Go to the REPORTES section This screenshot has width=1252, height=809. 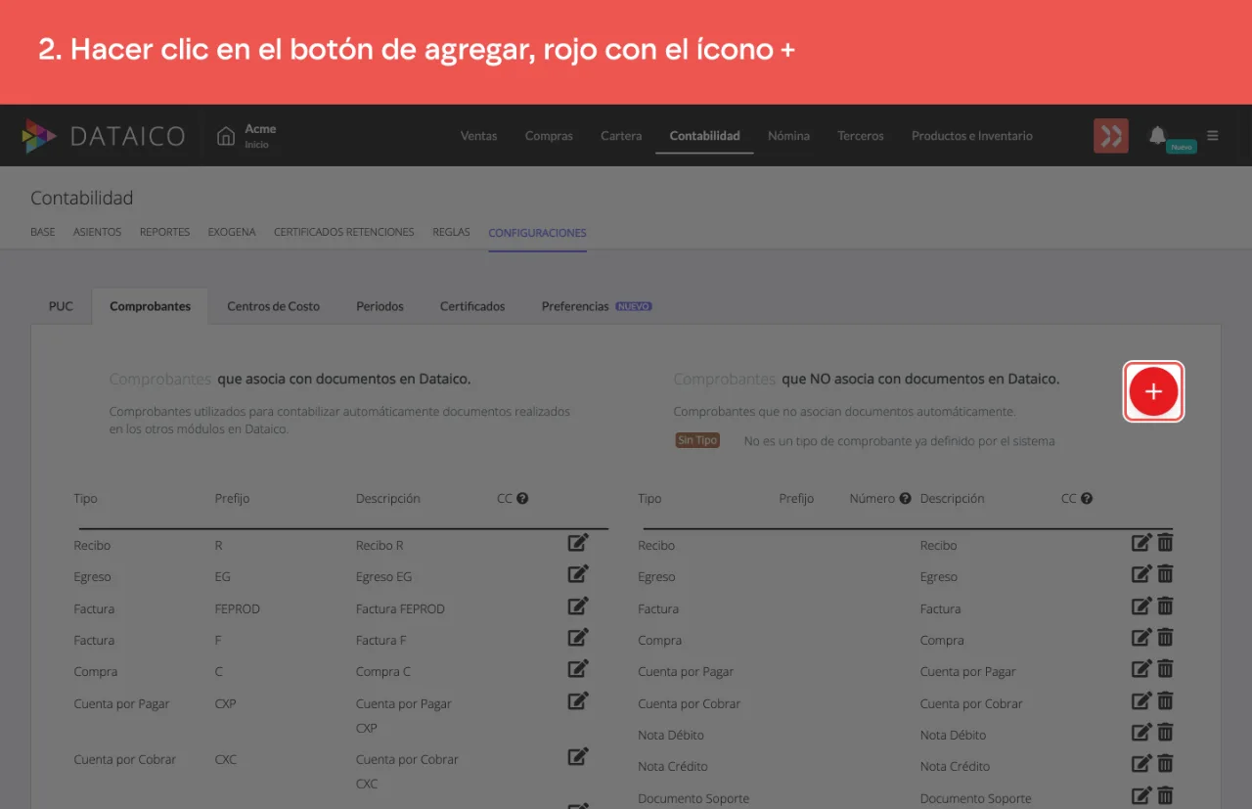164,233
